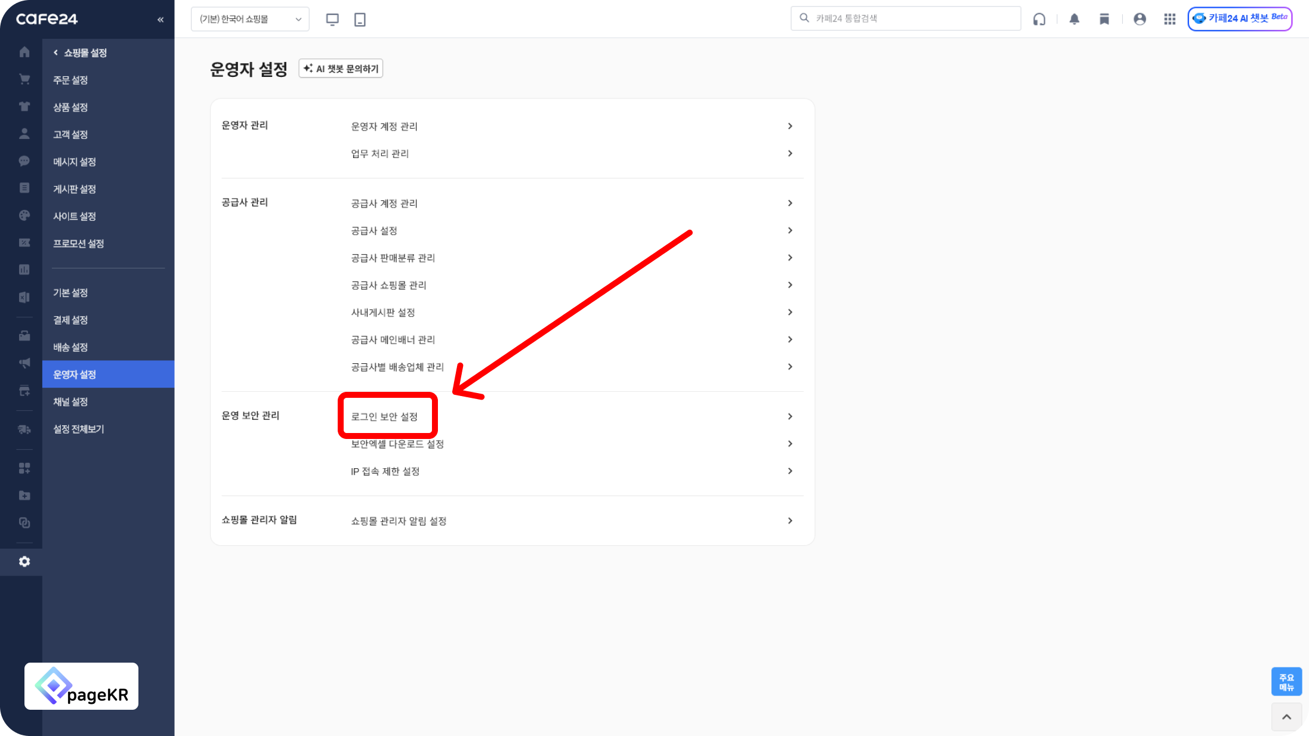Open the apps grid icon

coord(1169,19)
